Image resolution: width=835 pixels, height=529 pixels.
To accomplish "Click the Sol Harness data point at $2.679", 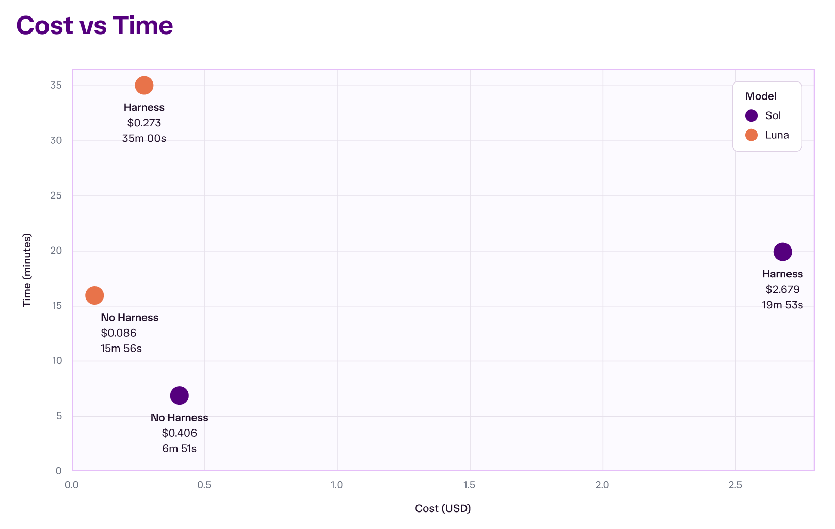I will click(782, 252).
